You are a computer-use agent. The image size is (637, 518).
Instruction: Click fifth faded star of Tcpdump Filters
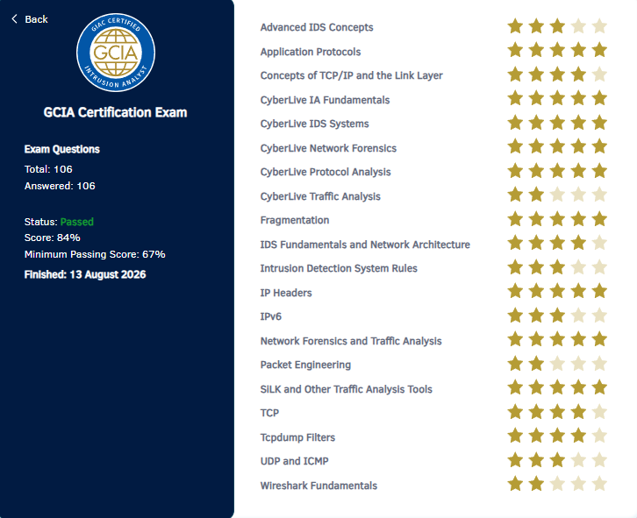599,436
